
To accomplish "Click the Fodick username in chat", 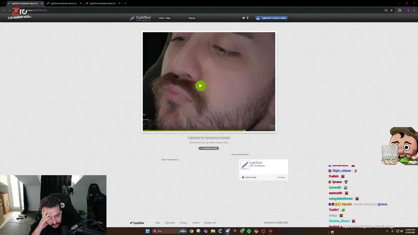I will [334, 176].
